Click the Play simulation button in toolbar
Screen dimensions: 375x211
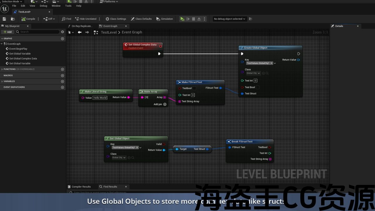(182, 19)
